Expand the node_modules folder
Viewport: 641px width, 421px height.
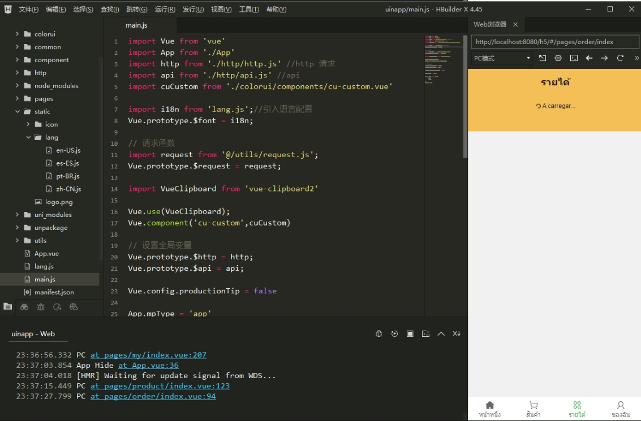17,85
